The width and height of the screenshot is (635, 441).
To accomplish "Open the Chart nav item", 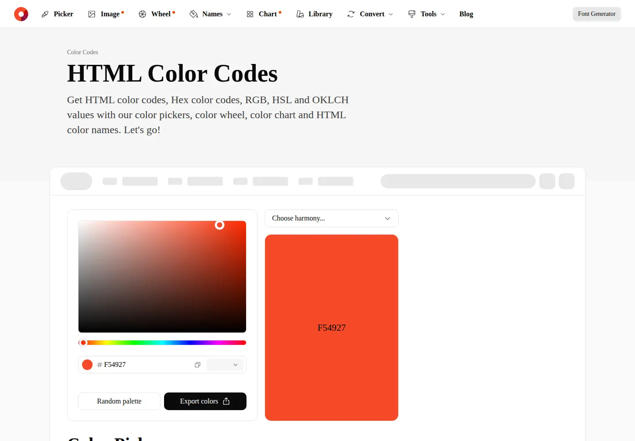I will (264, 14).
